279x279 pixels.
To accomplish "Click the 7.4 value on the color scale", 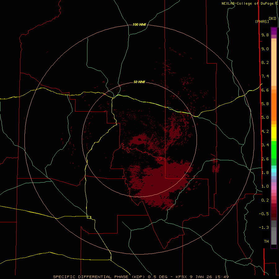I will 265,76.
